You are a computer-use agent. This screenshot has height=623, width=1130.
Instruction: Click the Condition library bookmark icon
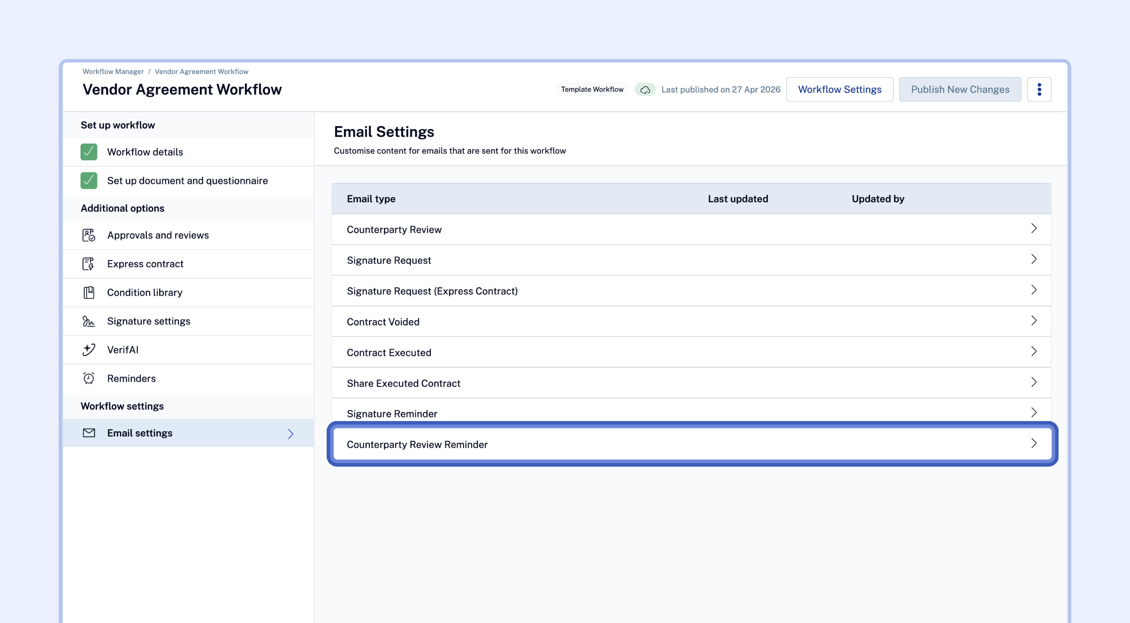click(x=89, y=292)
